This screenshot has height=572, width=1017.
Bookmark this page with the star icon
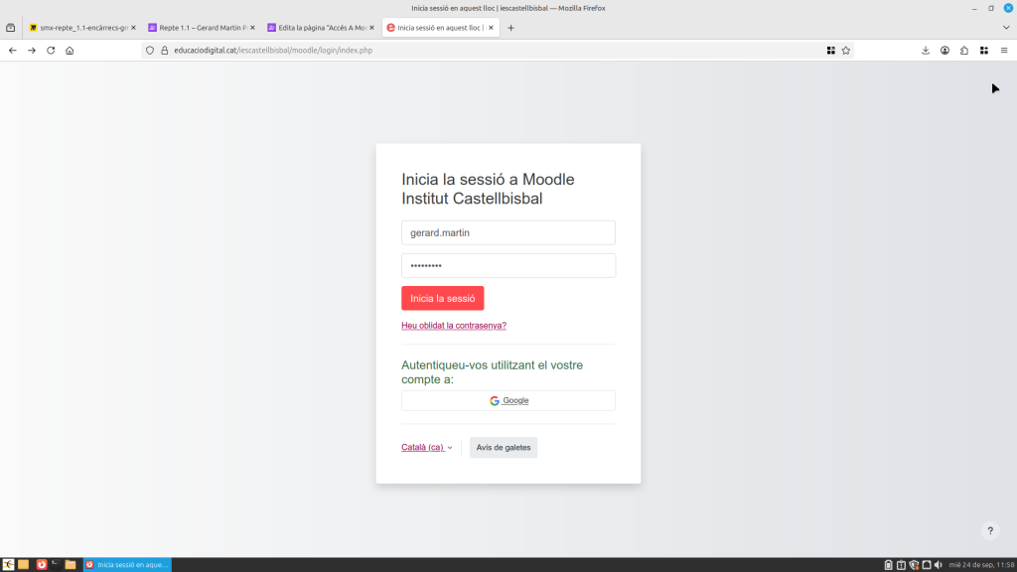(846, 51)
